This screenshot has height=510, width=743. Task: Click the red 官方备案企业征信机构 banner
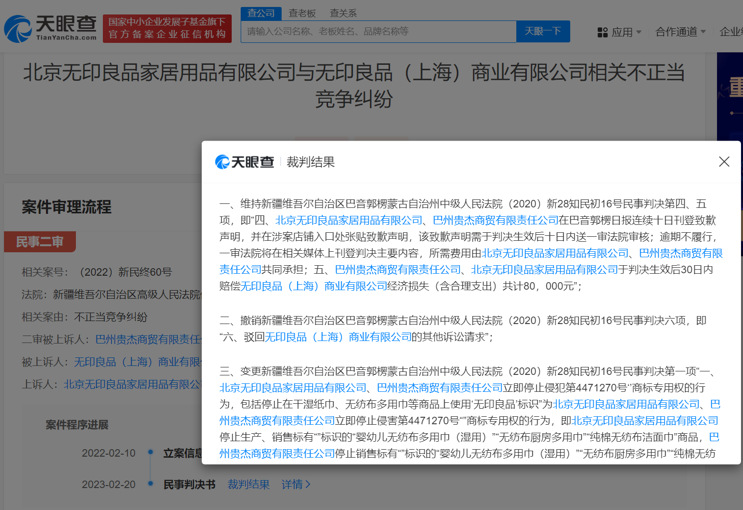click(x=167, y=28)
